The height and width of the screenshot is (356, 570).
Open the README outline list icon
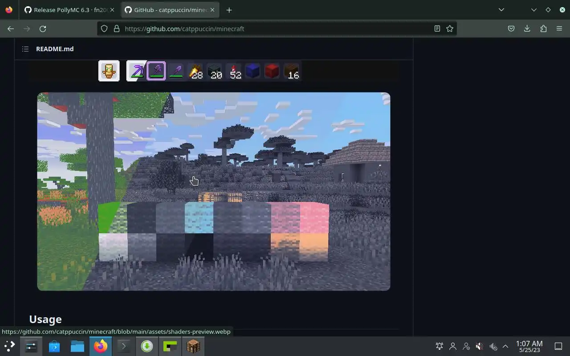(25, 49)
